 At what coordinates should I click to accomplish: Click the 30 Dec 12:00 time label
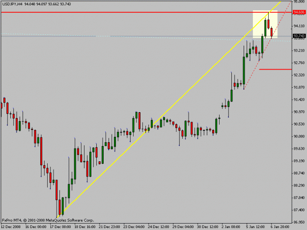tap(208, 227)
